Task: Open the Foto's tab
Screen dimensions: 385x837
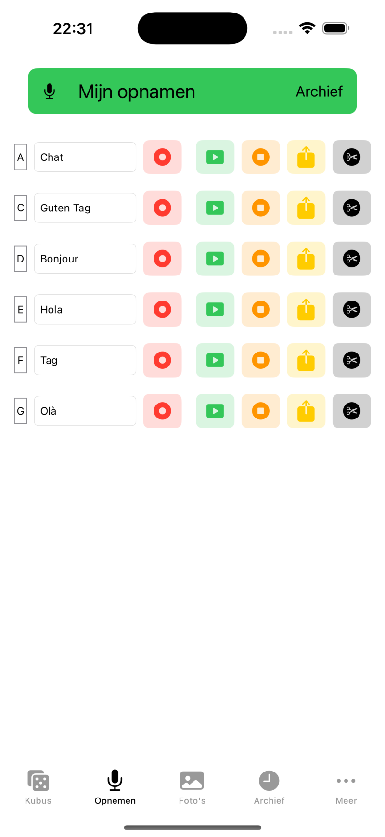Action: click(192, 787)
